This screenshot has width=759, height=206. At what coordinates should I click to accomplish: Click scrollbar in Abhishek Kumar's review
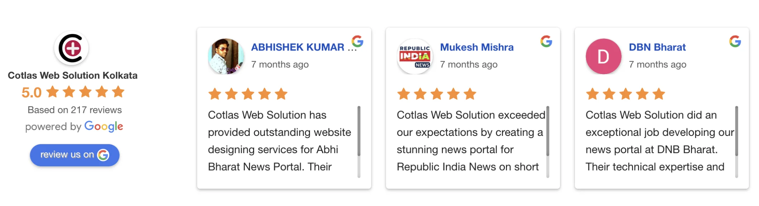pyautogui.click(x=359, y=131)
